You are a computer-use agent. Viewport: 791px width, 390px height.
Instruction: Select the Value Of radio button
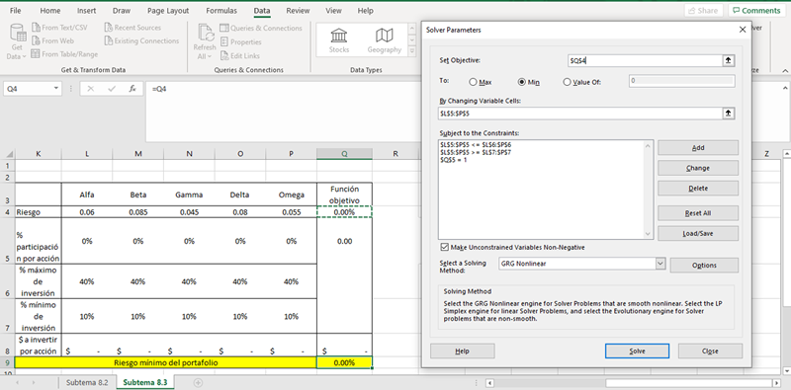point(567,82)
